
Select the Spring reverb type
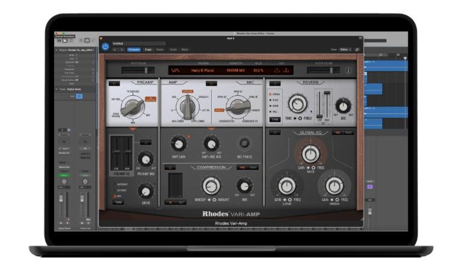274,94
